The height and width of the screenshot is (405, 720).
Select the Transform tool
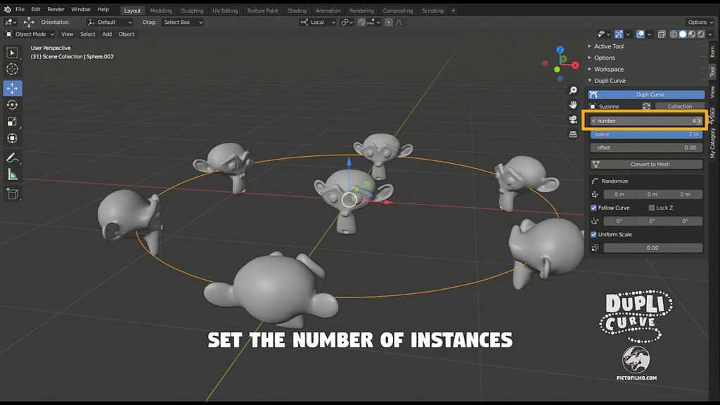[13, 139]
